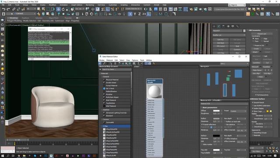Collapse Basic parameters rollout
The width and height of the screenshot is (280, 158).
(x=202, y=108)
